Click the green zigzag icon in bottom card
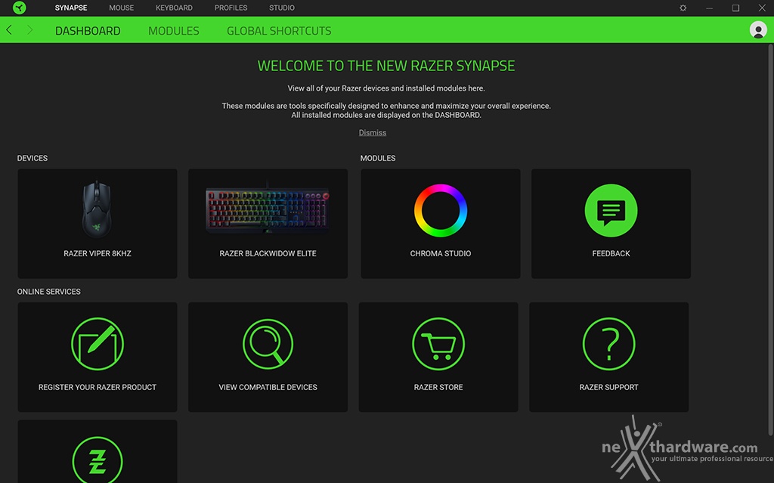 98,461
